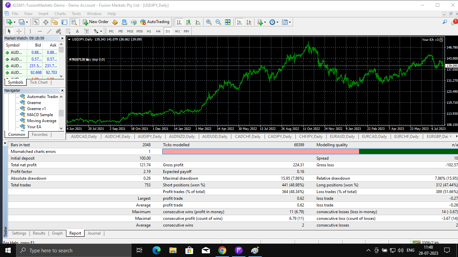Open the Your EA smiley on the chart
Screen dimensions: 458x257
pyautogui.click(x=441, y=39)
